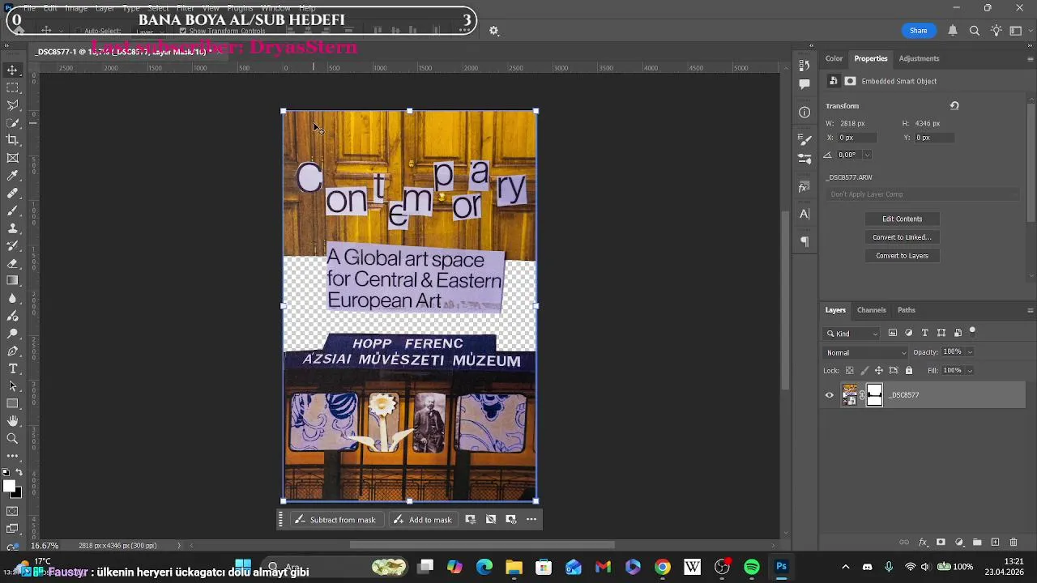Select the Clone Stamp tool
This screenshot has width=1037, height=583.
[x=12, y=228]
